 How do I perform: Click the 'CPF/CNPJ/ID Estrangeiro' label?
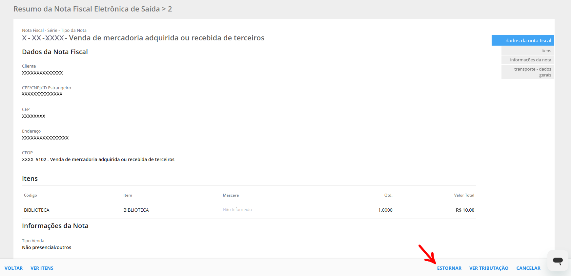point(47,88)
